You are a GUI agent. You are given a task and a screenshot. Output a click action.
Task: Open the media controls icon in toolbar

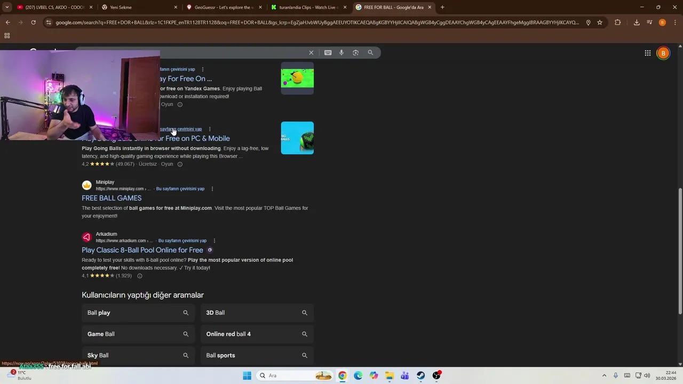(649, 22)
